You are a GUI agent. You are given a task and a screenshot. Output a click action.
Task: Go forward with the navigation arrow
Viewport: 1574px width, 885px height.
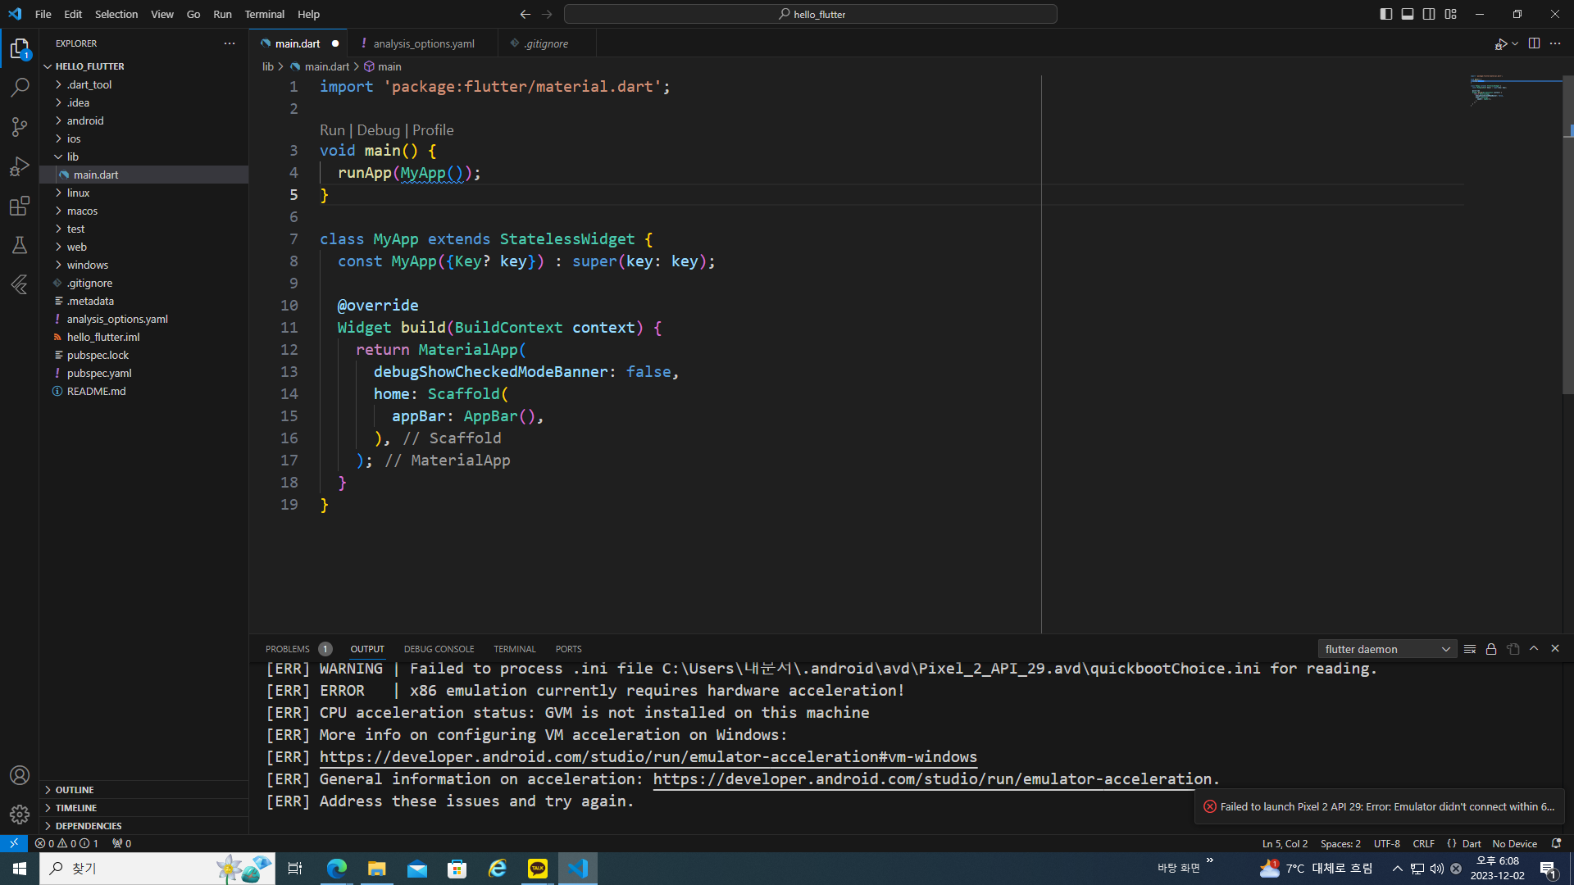point(547,14)
